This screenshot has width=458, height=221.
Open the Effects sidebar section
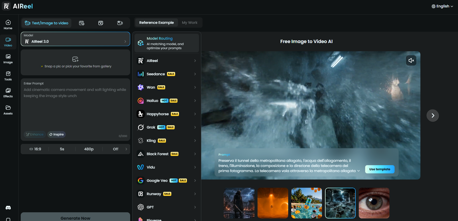tap(8, 93)
